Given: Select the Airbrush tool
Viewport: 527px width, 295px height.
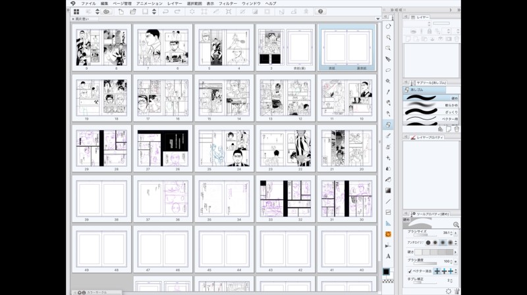Looking at the screenshot, I should pyautogui.click(x=388, y=147).
